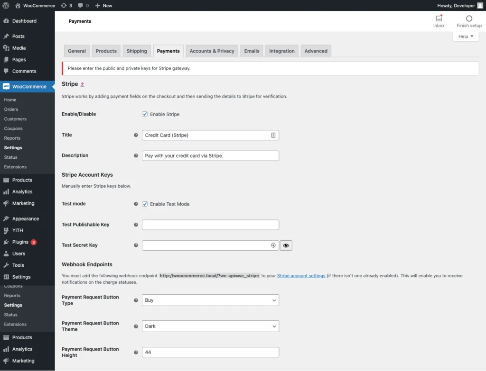The image size is (486, 371).
Task: Open Customers in WooCommerce submenu
Action: (x=15, y=119)
